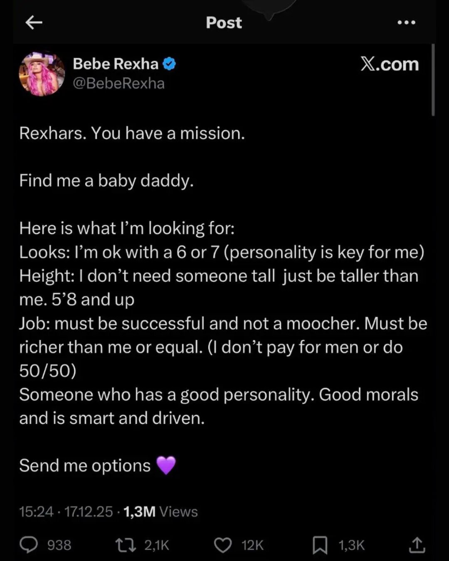Click the purple heart emoji
449x561 pixels.
(x=166, y=465)
